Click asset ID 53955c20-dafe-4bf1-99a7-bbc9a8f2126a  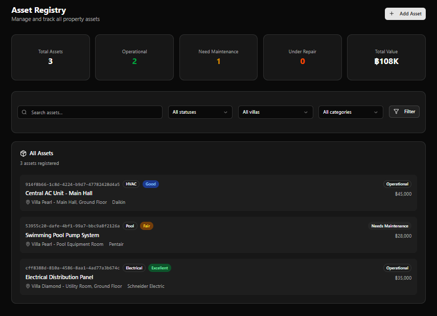[73, 226]
